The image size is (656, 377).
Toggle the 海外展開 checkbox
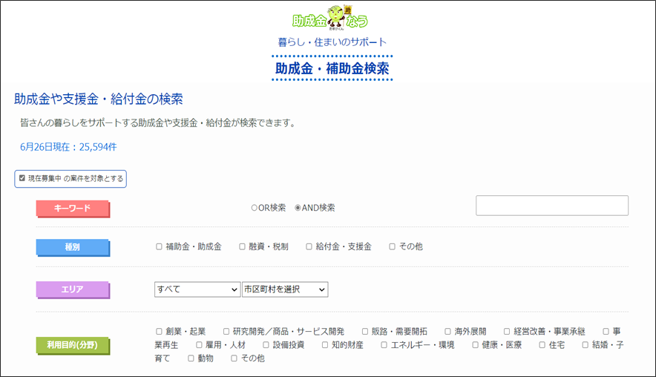coord(448,332)
